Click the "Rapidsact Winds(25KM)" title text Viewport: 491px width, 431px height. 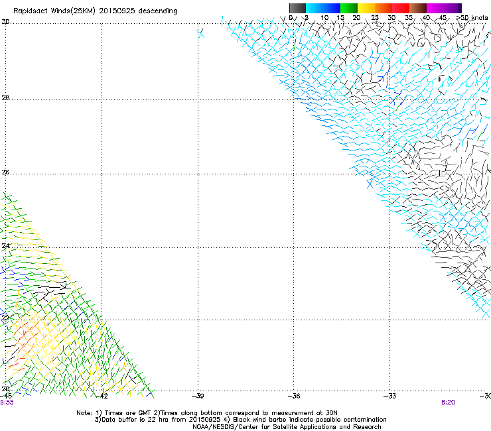coord(54,11)
